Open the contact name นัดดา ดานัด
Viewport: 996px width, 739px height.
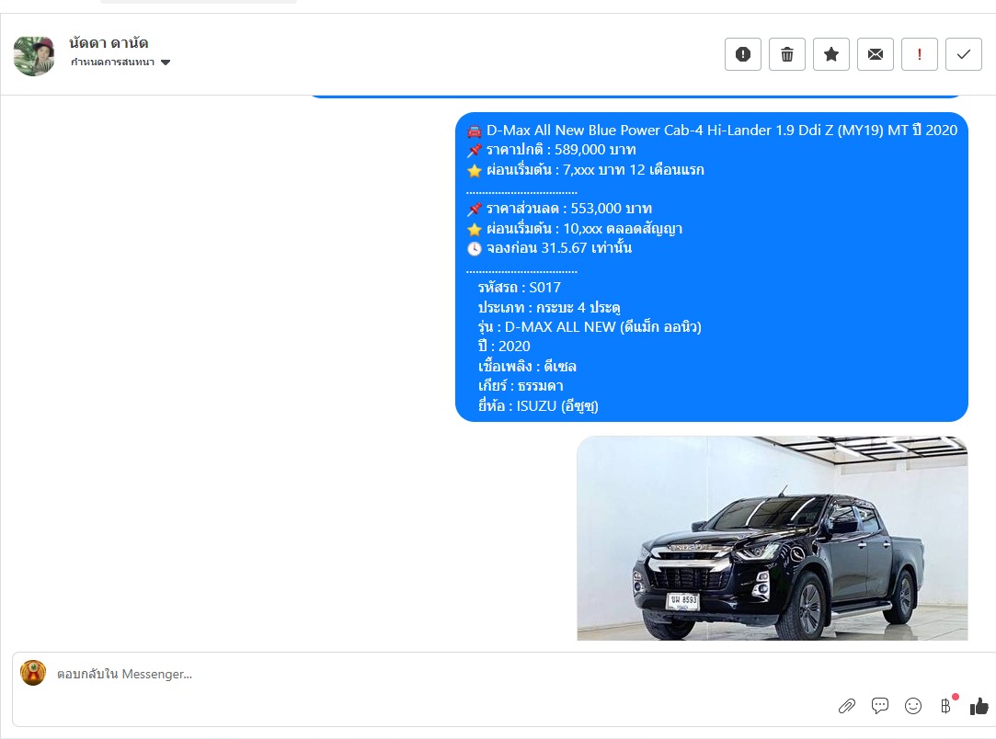(109, 43)
